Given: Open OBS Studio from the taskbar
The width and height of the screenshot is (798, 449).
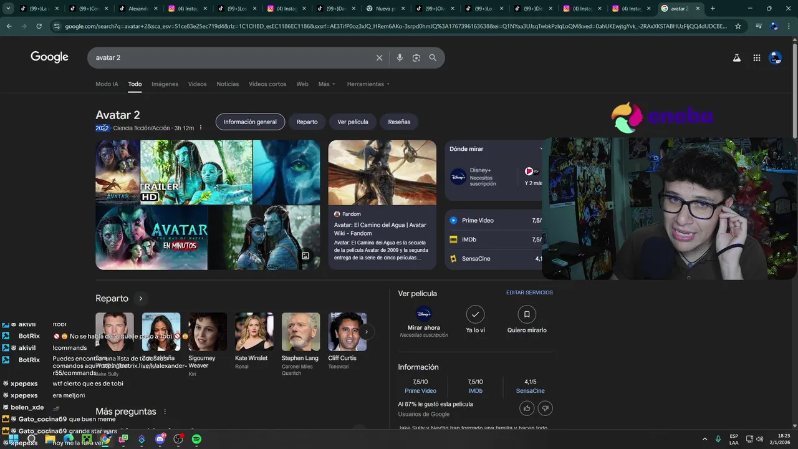Looking at the screenshot, I should tap(178, 439).
